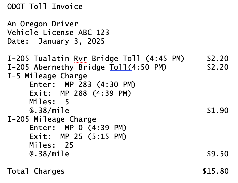This screenshot has height=183, width=238.
Task: Click the Tualatin bridge toll $2.20 amount
Action: 218,59
